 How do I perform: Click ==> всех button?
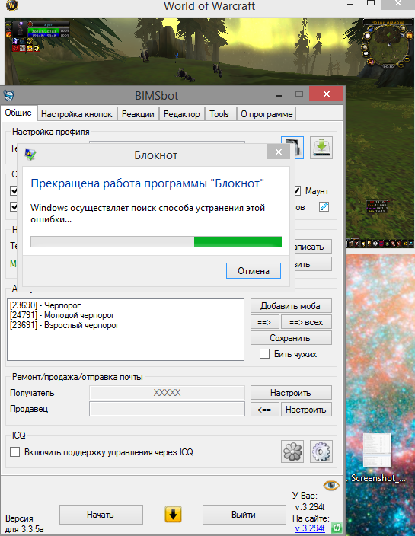click(x=306, y=322)
